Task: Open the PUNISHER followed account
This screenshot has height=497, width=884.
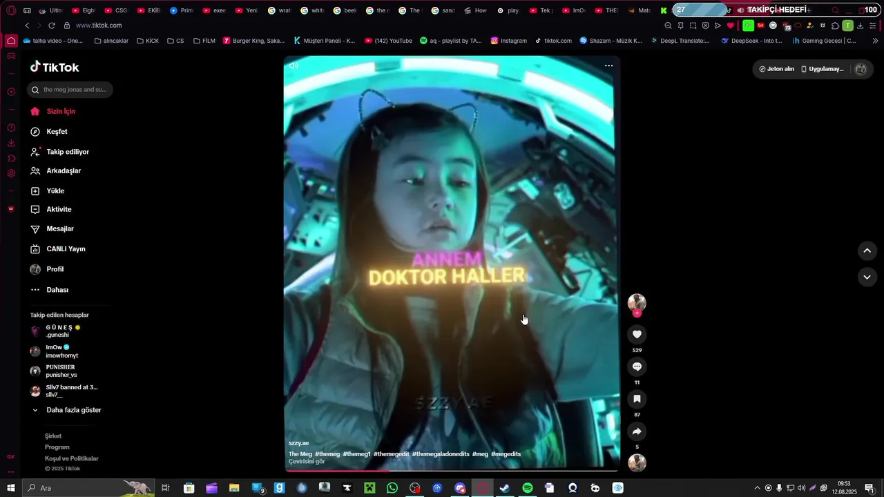Action: (x=53, y=371)
